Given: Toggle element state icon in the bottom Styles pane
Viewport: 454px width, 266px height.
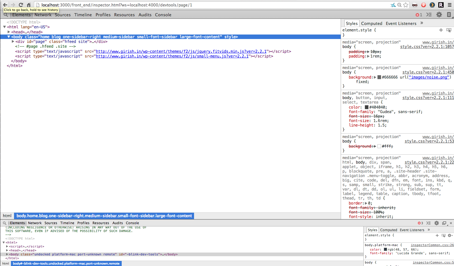Looking at the screenshot, I should tap(443, 235).
